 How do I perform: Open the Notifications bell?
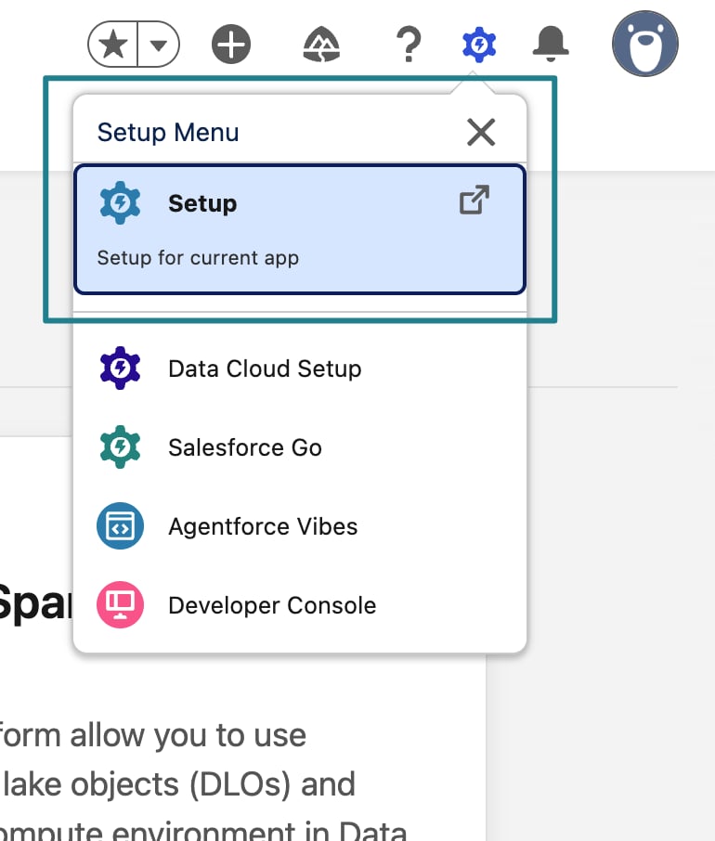[551, 44]
